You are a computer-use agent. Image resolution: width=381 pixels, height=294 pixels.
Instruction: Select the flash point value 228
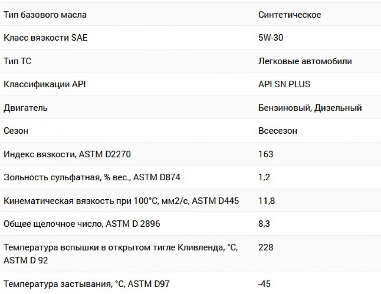click(266, 247)
